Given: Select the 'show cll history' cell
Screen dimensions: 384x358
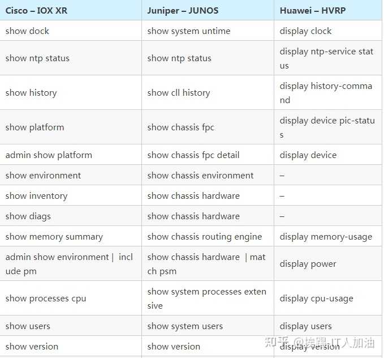Looking at the screenshot, I should click(208, 93).
